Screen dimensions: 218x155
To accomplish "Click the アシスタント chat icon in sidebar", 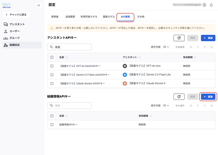I will pyautogui.click(x=6, y=24).
